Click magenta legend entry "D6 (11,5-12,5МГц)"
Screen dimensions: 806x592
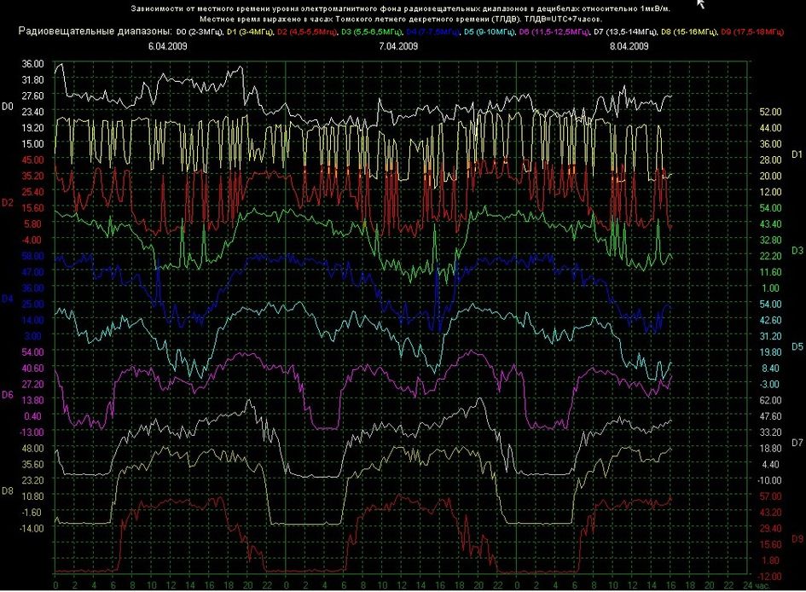(554, 32)
